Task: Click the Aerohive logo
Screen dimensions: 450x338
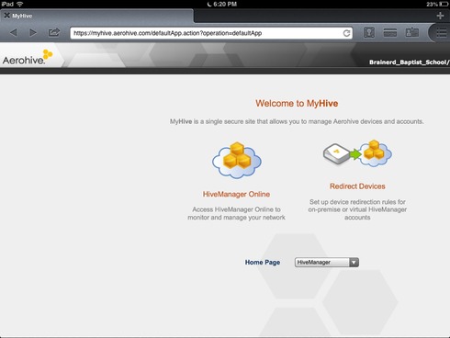Action: tap(28, 57)
